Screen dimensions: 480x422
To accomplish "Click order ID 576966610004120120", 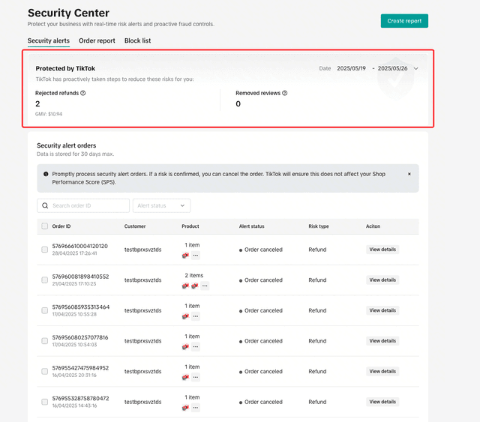I will click(x=80, y=246).
